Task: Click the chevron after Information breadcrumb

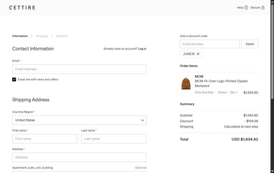Action: pos(32,36)
